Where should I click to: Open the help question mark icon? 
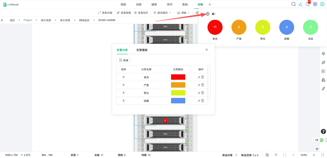323,131
